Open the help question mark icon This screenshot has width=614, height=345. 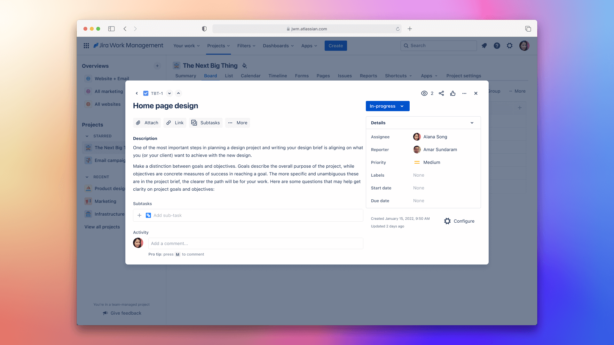coord(497,46)
